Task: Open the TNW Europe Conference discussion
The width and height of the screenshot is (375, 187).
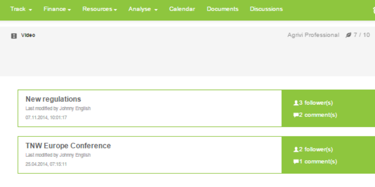Action: coord(68,146)
